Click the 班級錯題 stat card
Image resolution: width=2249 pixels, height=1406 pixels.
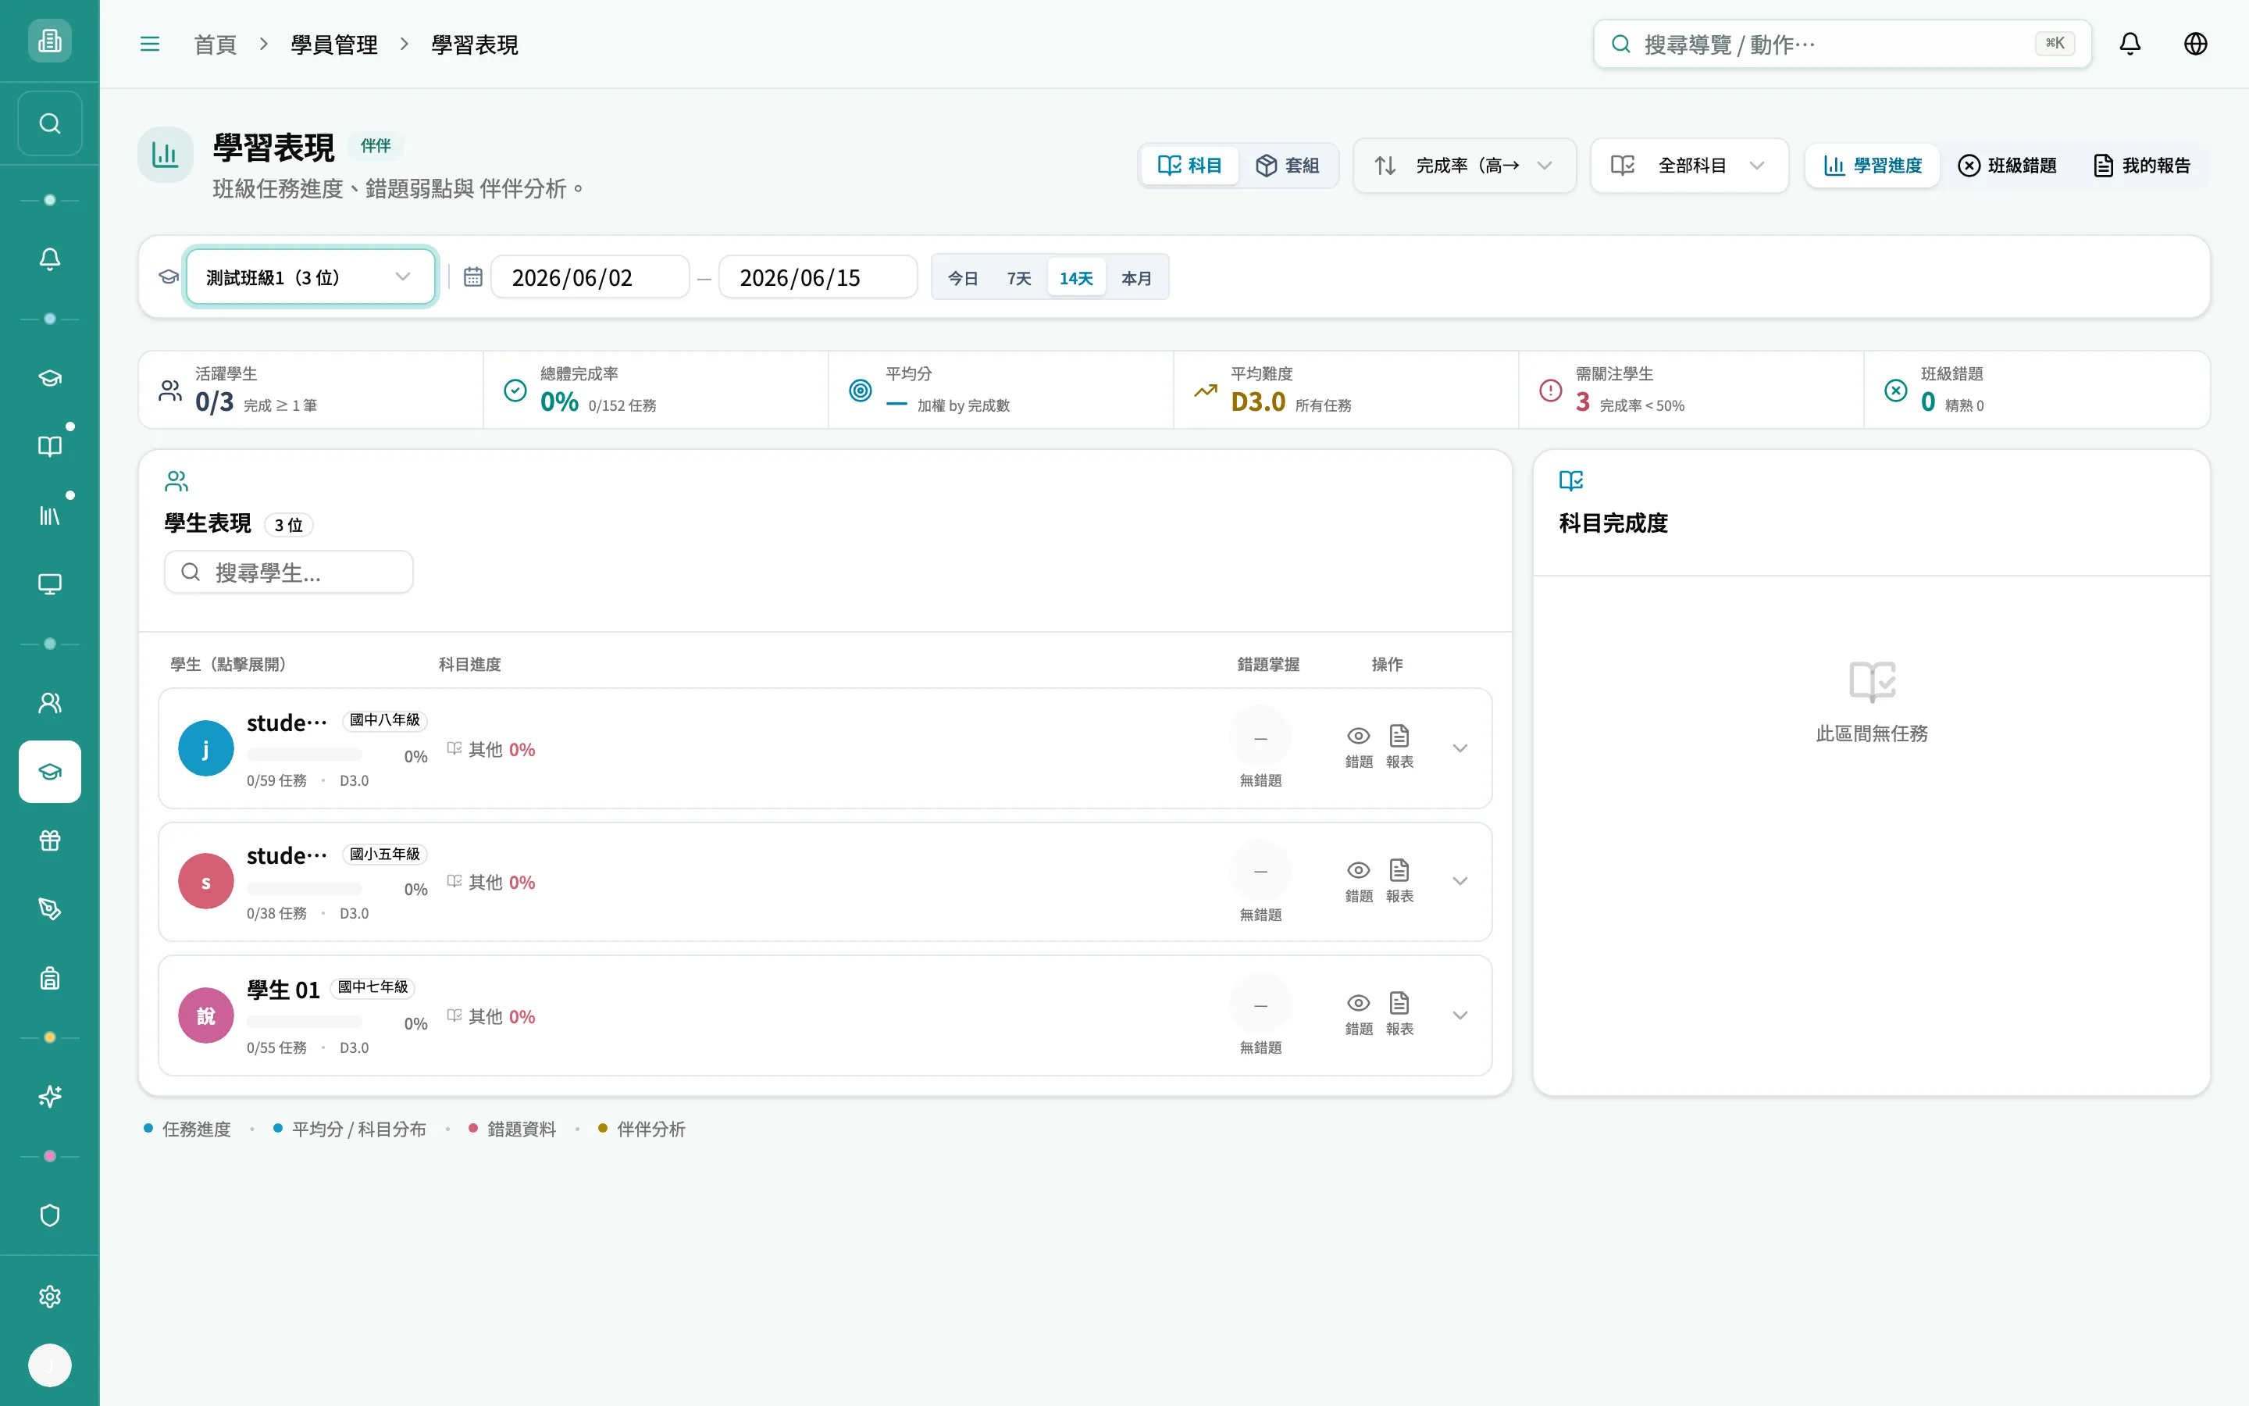[2036, 390]
